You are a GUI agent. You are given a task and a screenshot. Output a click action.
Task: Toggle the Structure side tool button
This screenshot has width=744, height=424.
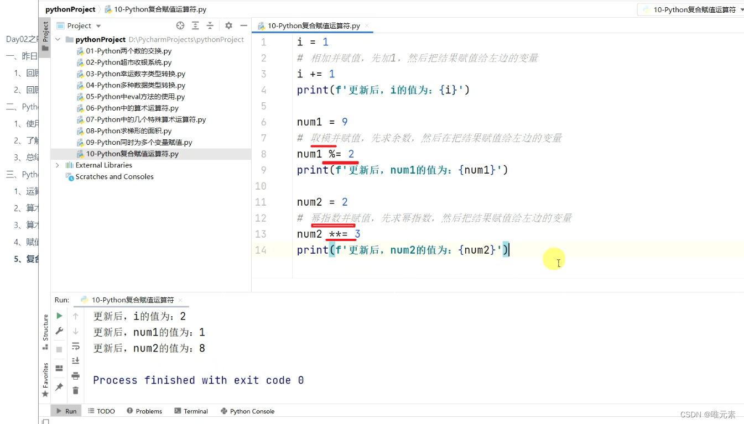(x=45, y=331)
